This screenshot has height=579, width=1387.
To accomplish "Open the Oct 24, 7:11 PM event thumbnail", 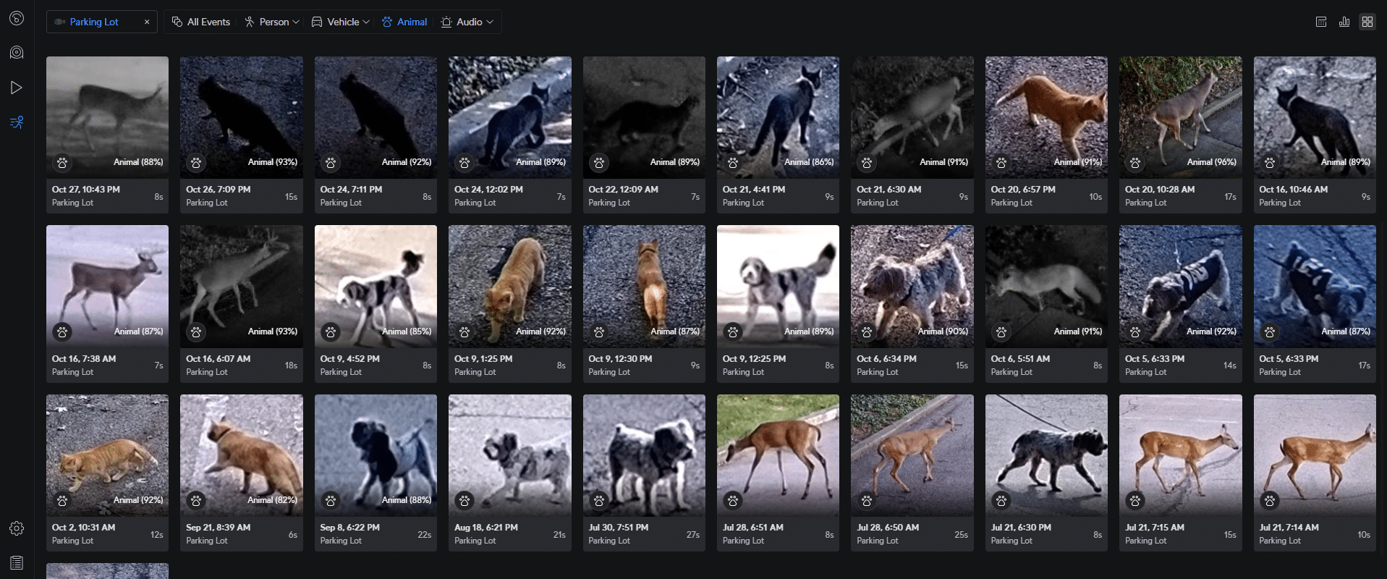I will tap(376, 117).
